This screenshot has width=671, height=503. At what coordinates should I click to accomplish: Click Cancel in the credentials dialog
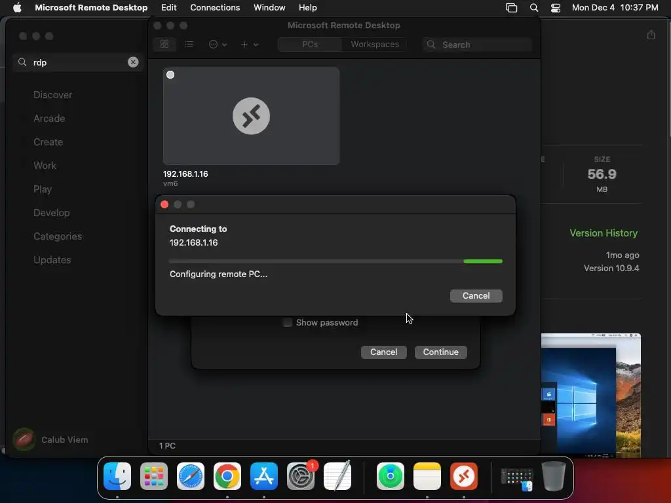point(383,352)
